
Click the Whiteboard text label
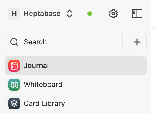43,85
